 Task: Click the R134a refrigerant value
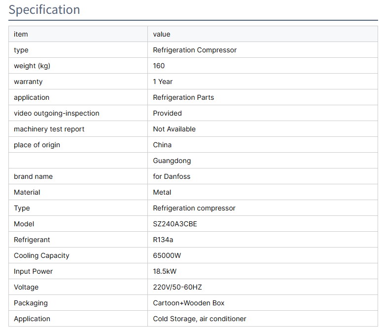163,240
